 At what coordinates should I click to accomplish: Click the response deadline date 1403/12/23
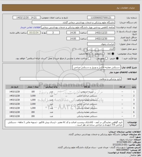point(101,33)
